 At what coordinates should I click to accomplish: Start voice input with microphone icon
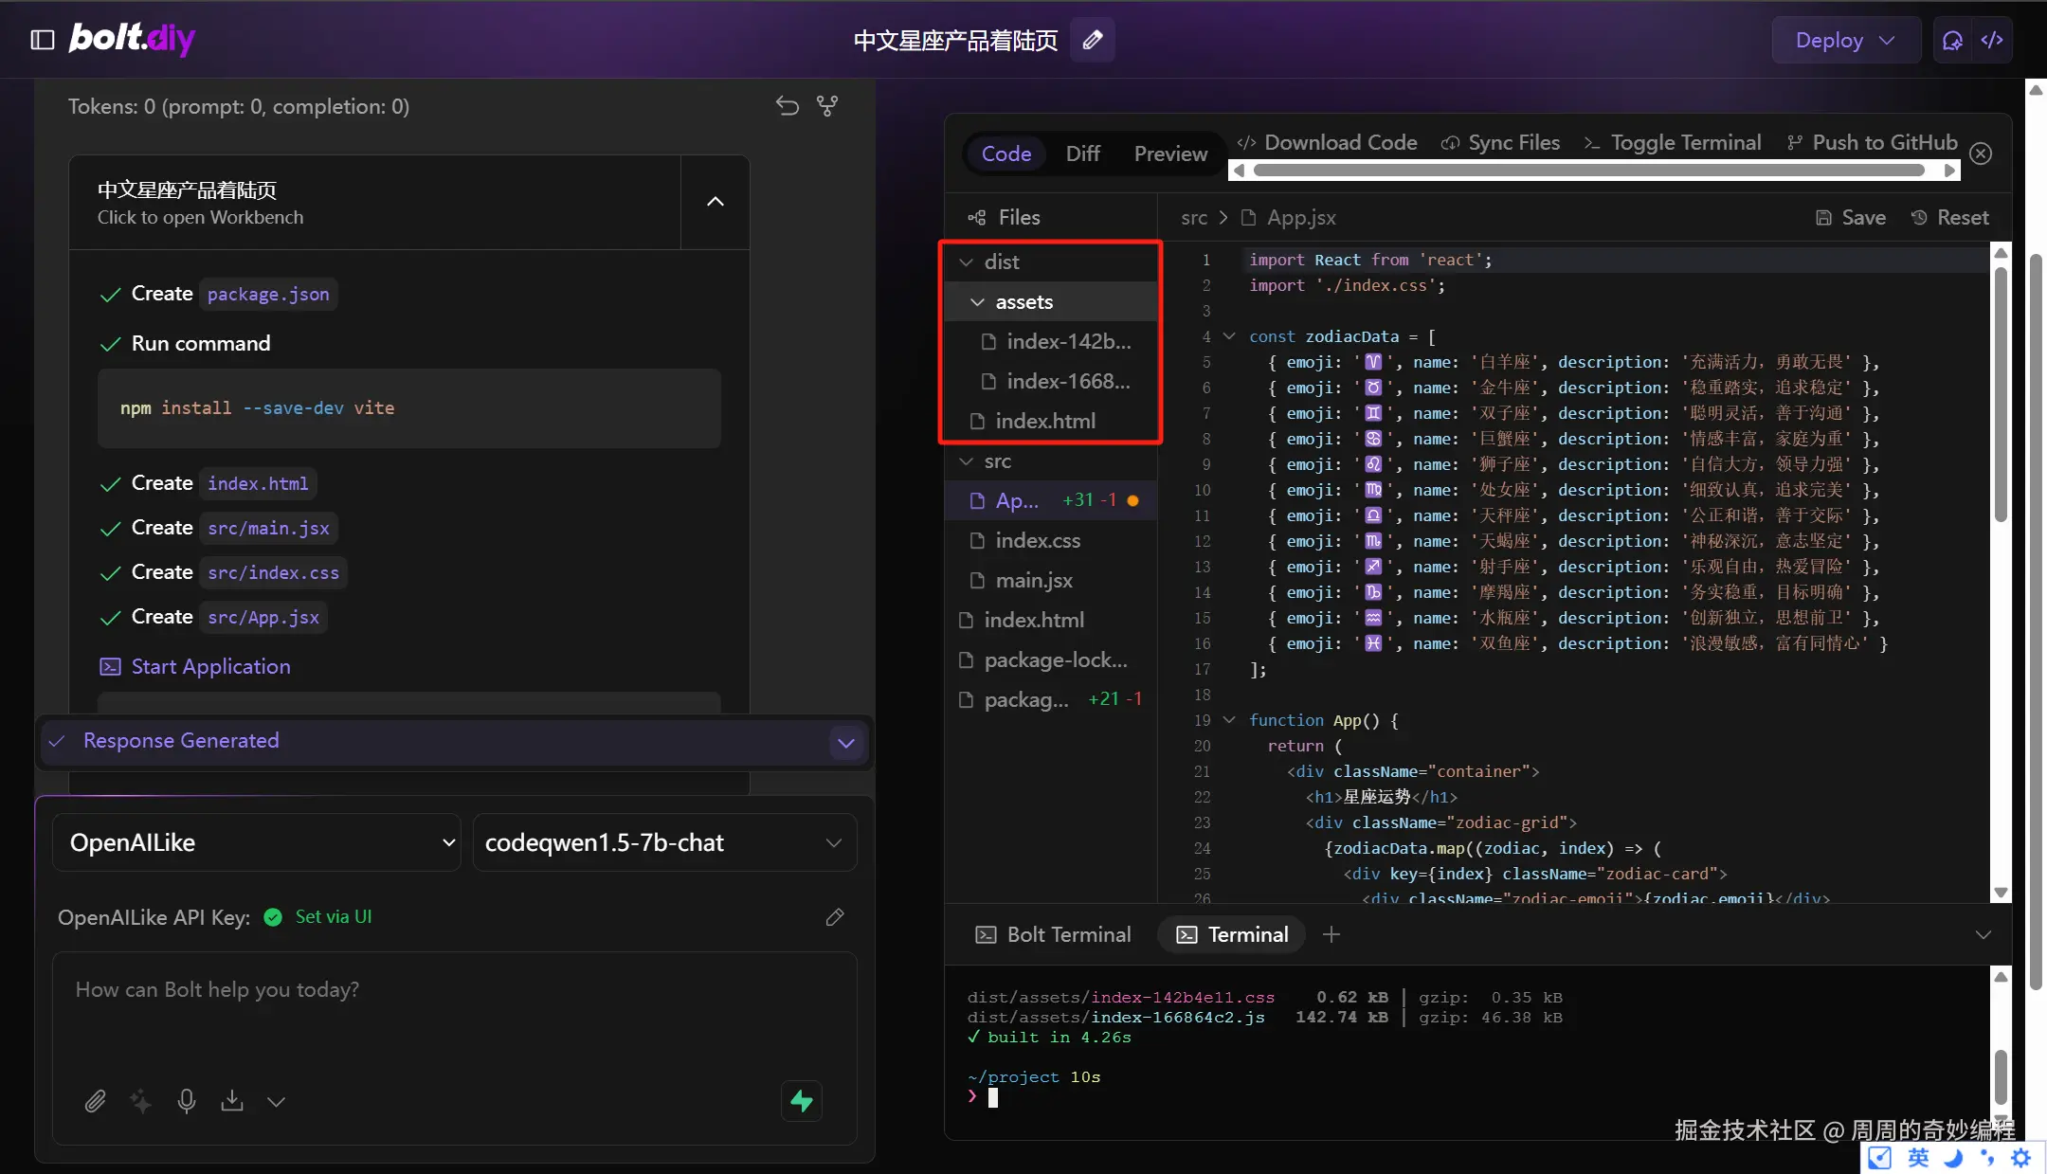pos(187,1101)
